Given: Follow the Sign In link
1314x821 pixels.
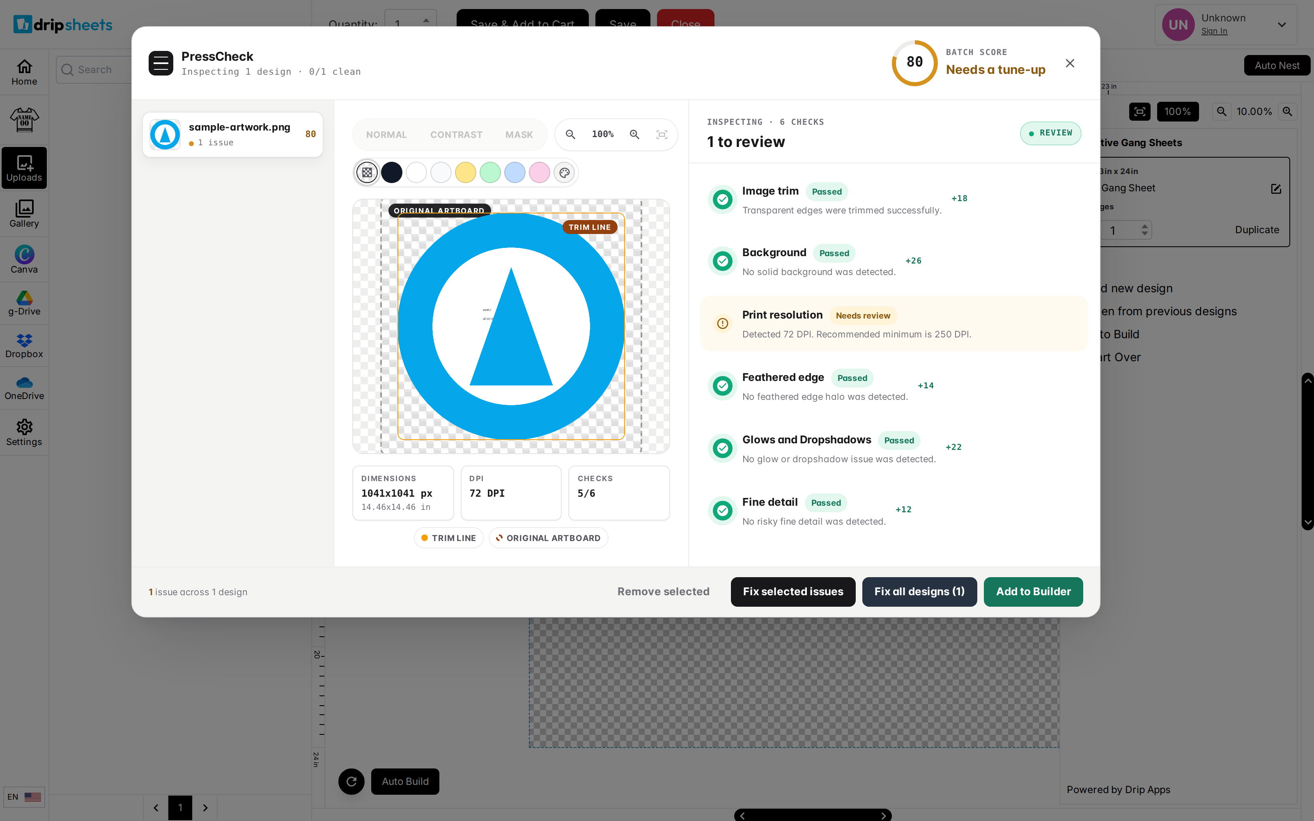Looking at the screenshot, I should coord(1214,32).
